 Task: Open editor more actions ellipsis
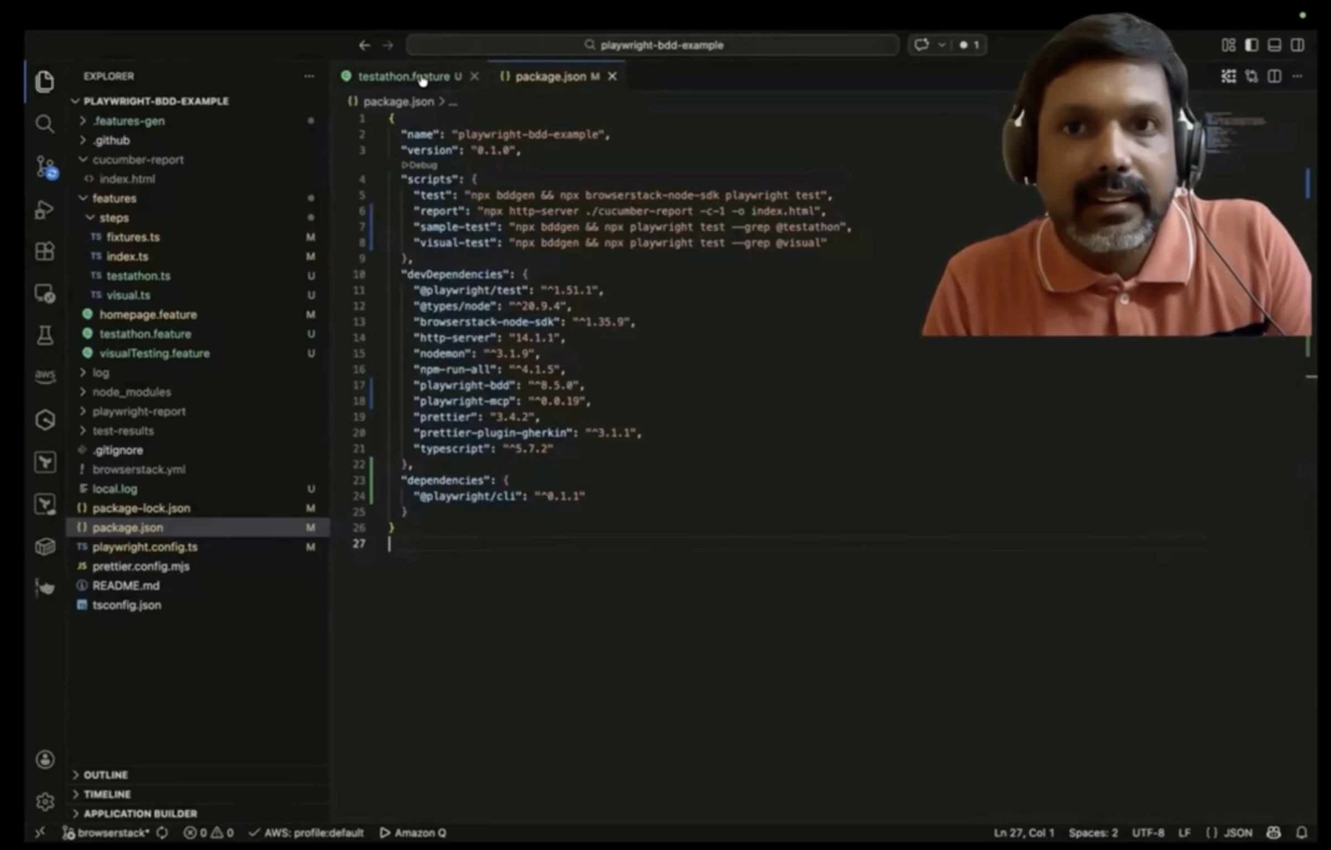point(1297,76)
